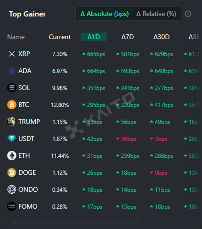Viewport: 202px width, 229px height.
Task: Switch to Δ Absolute (bps) mode
Action: (105, 14)
